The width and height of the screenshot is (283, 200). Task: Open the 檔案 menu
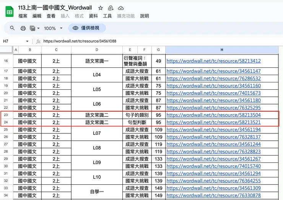point(23,16)
